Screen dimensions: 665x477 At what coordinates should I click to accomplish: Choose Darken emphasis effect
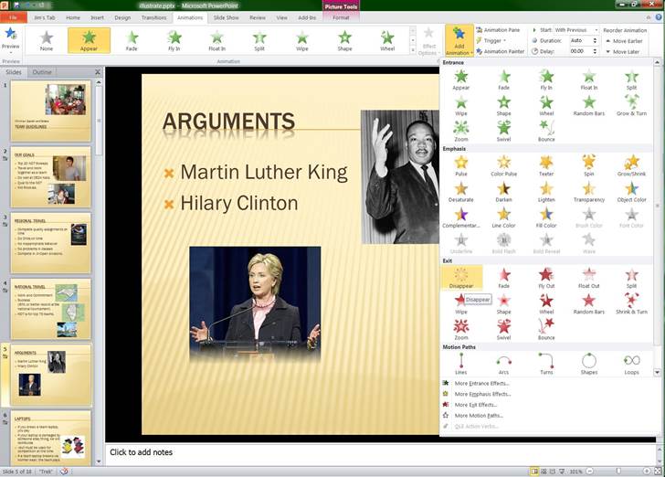(x=504, y=192)
